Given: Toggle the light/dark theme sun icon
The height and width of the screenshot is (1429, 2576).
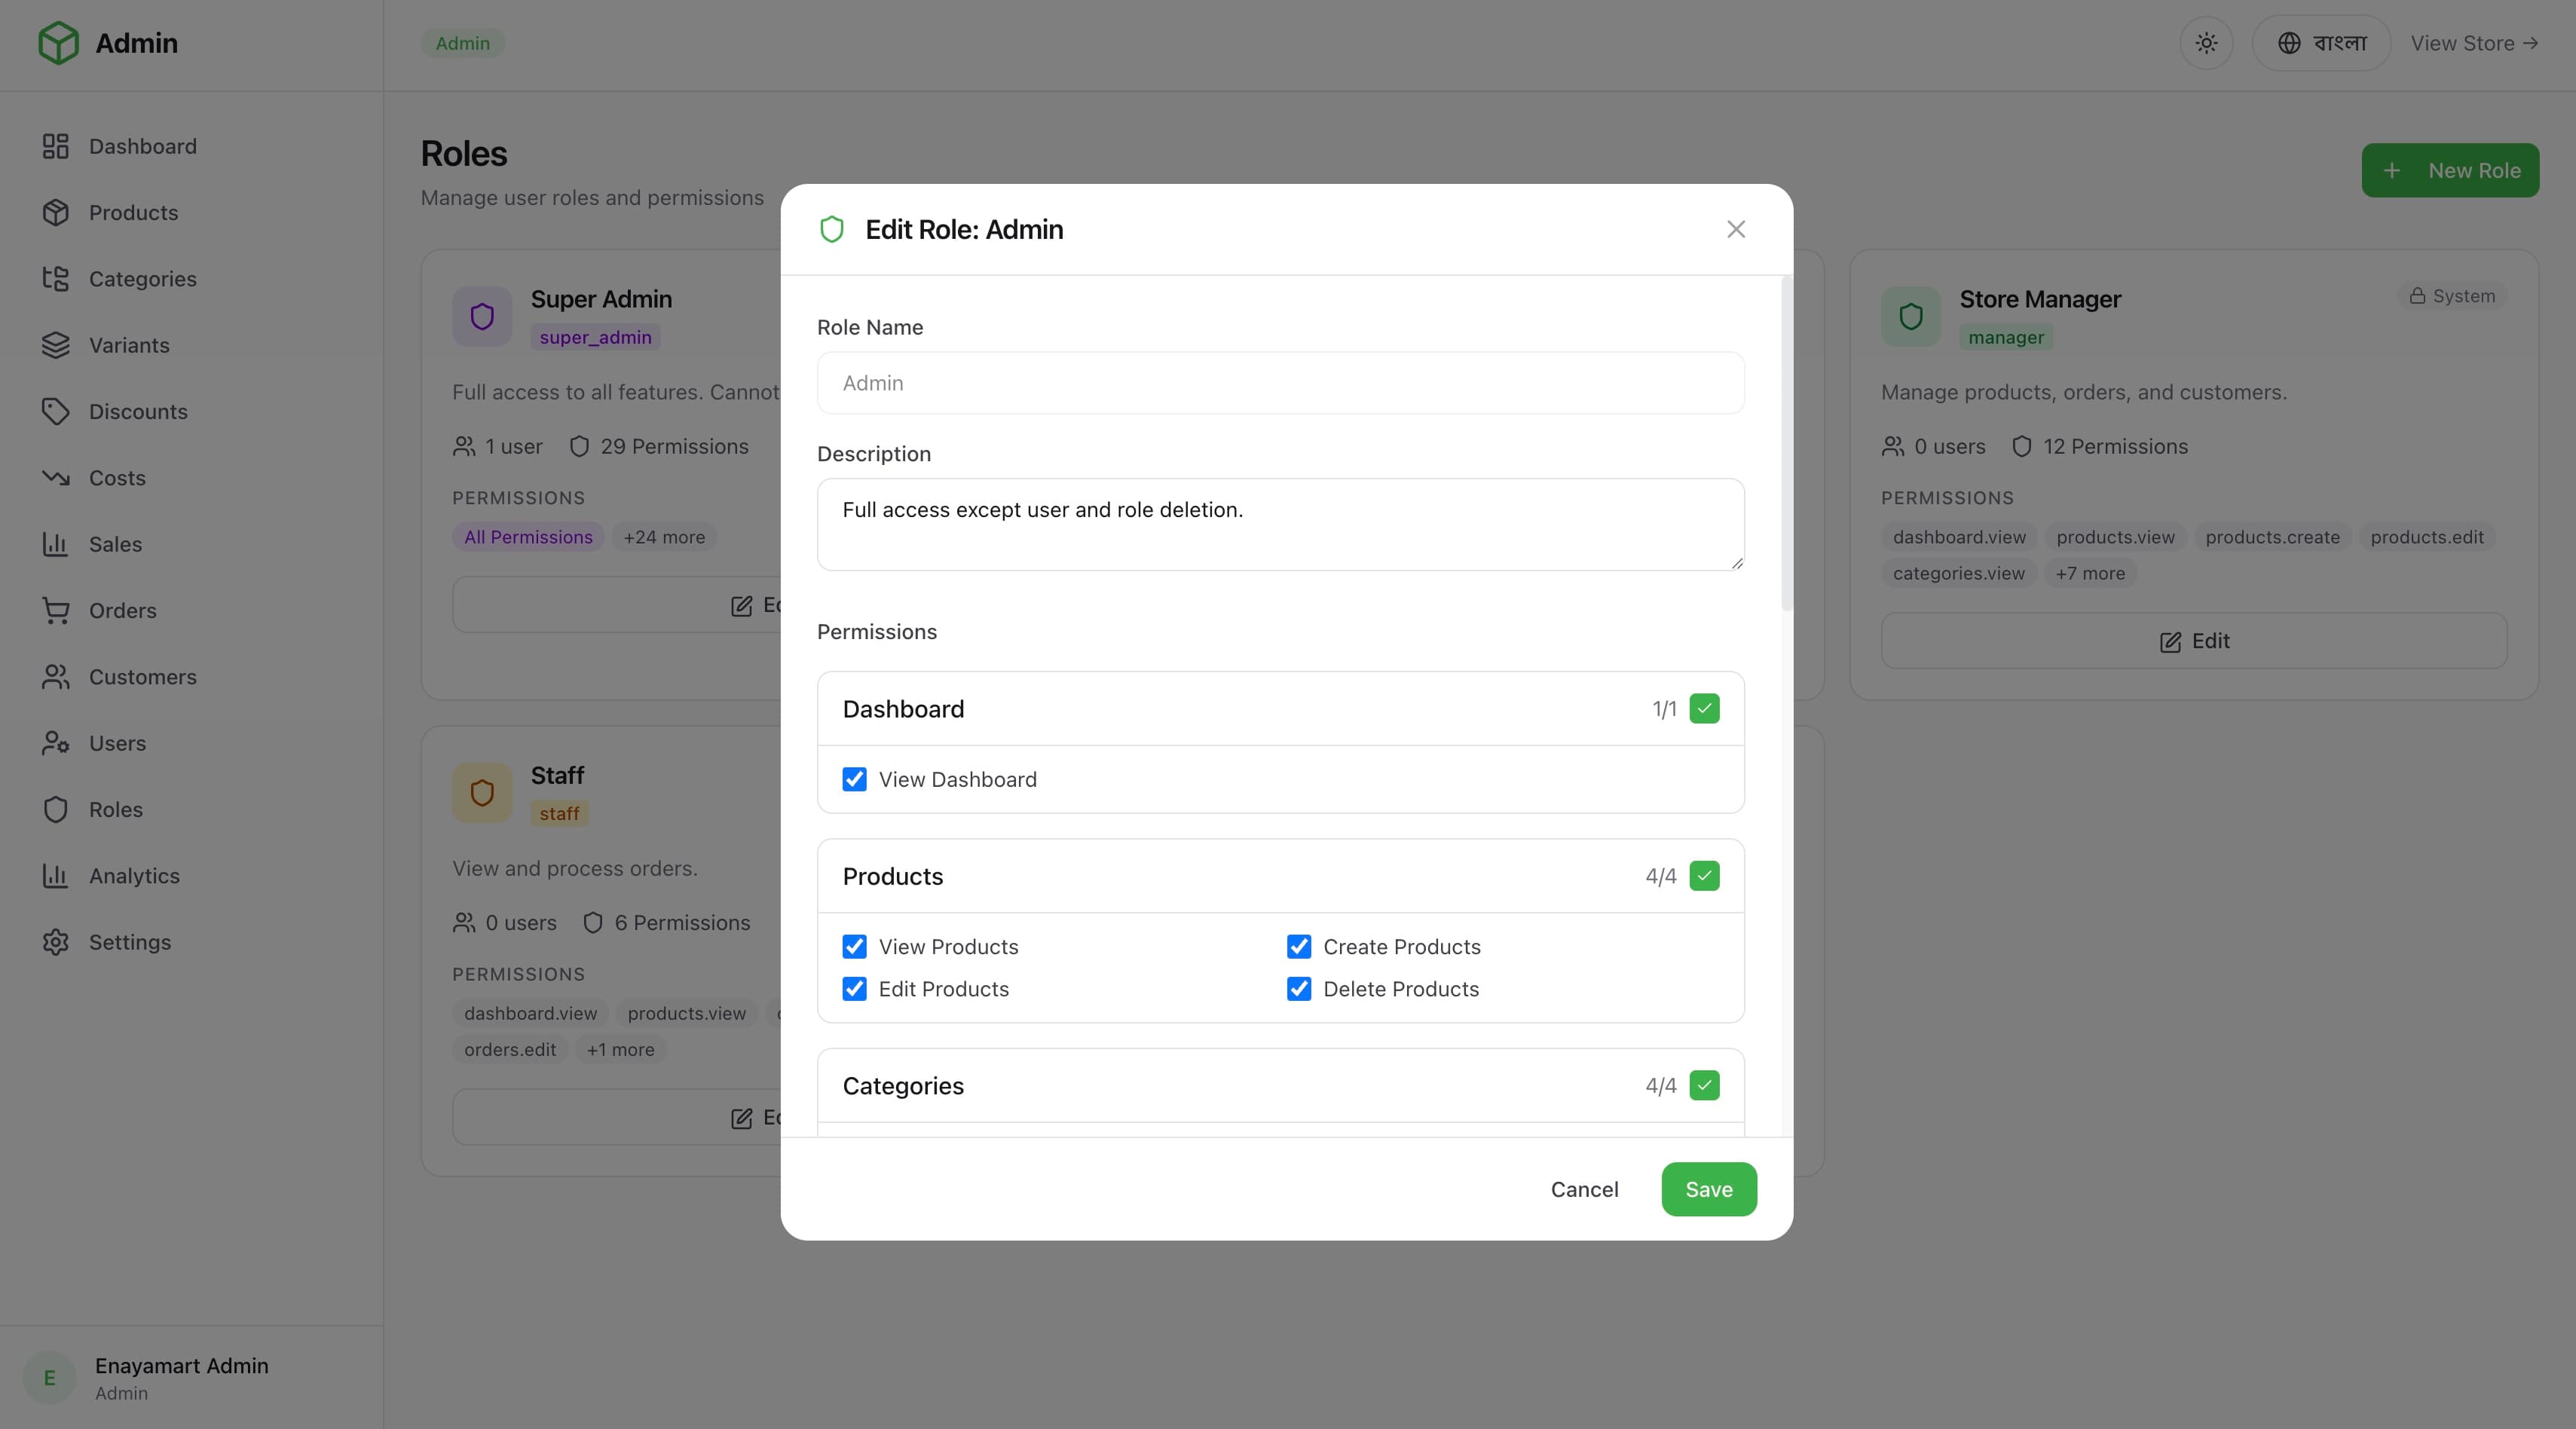Looking at the screenshot, I should coord(2206,43).
